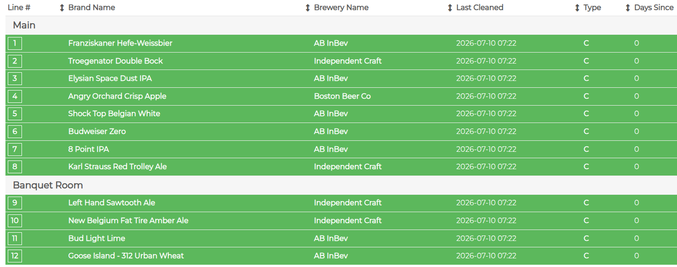Open Angry Orchard Crisp Apple entry
Image resolution: width=677 pixels, height=267 pixels.
click(341, 96)
